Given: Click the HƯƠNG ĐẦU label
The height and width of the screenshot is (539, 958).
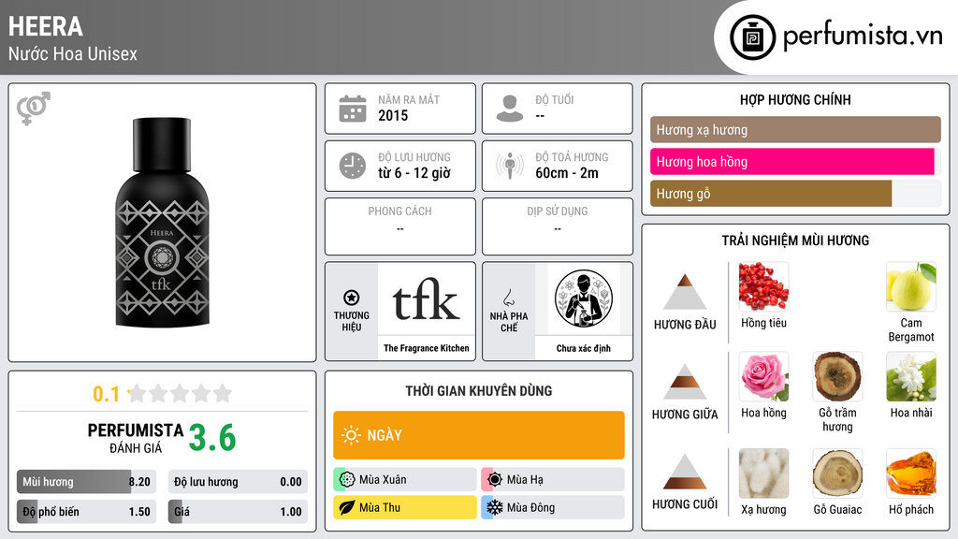Looking at the screenshot, I should 685,325.
